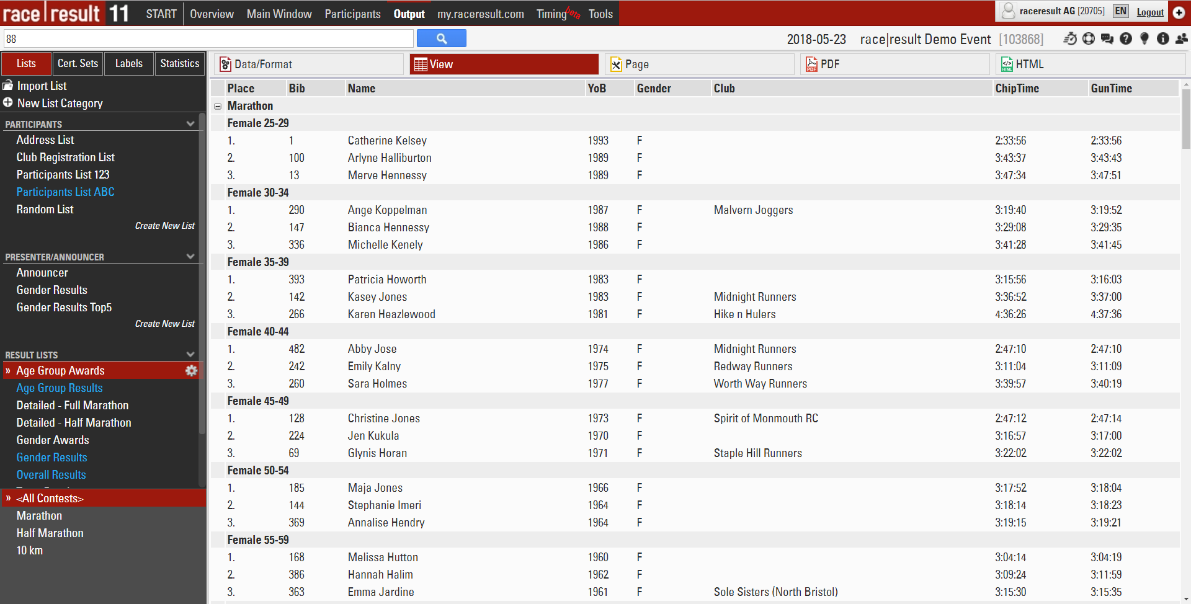The width and height of the screenshot is (1191, 604).
Task: Switch to the Cert. Sets tab
Action: tap(78, 63)
